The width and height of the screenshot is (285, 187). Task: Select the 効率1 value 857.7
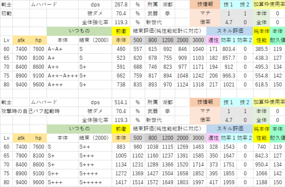(229, 58)
